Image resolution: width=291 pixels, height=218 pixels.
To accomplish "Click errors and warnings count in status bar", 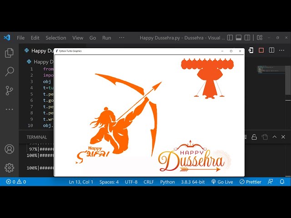I will point(16,182).
